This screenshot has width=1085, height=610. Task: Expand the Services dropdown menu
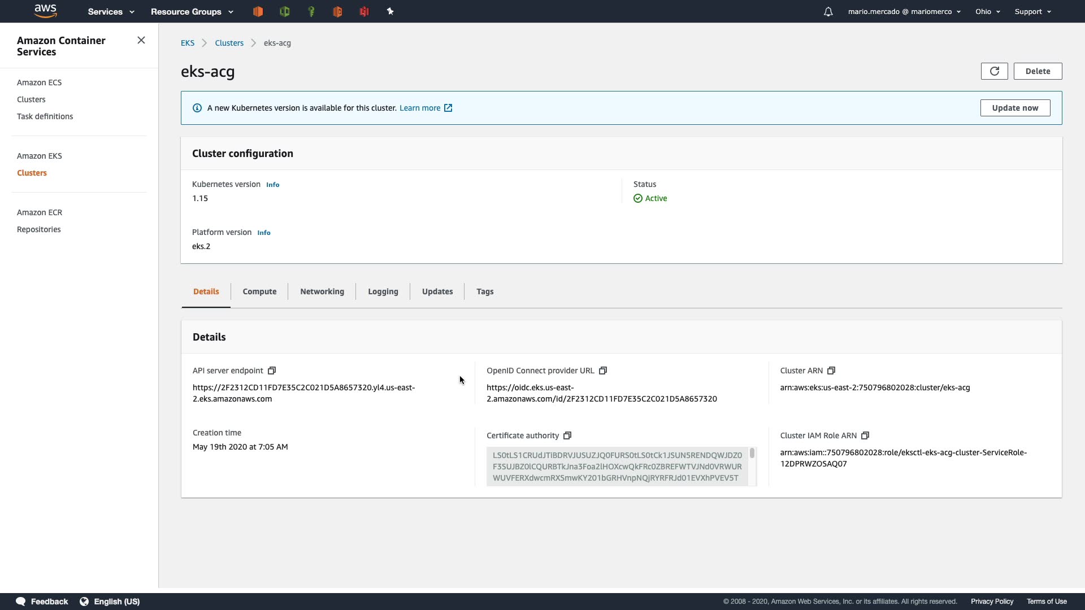pos(111,11)
